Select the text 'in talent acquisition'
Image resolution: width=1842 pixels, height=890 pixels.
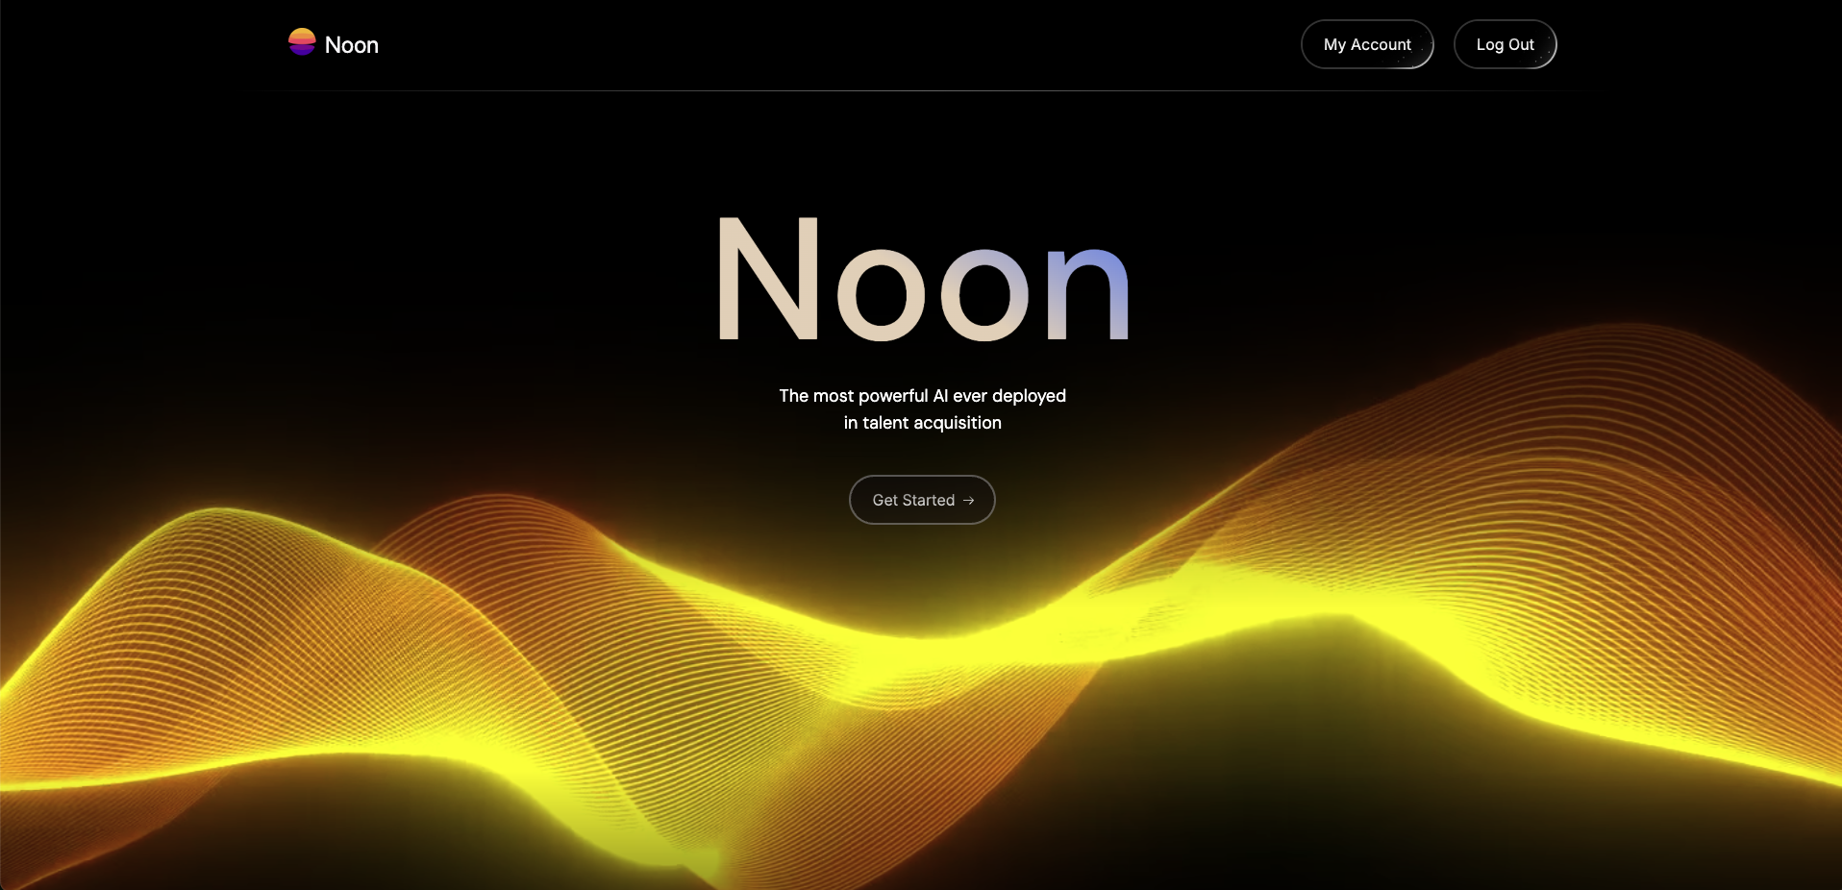click(x=922, y=423)
